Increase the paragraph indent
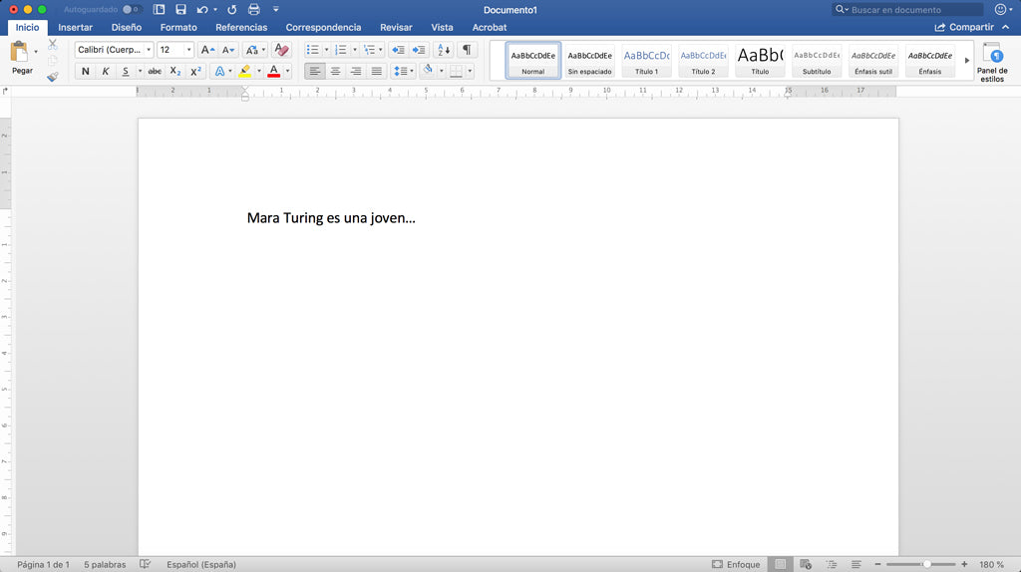This screenshot has height=572, width=1021. point(419,50)
